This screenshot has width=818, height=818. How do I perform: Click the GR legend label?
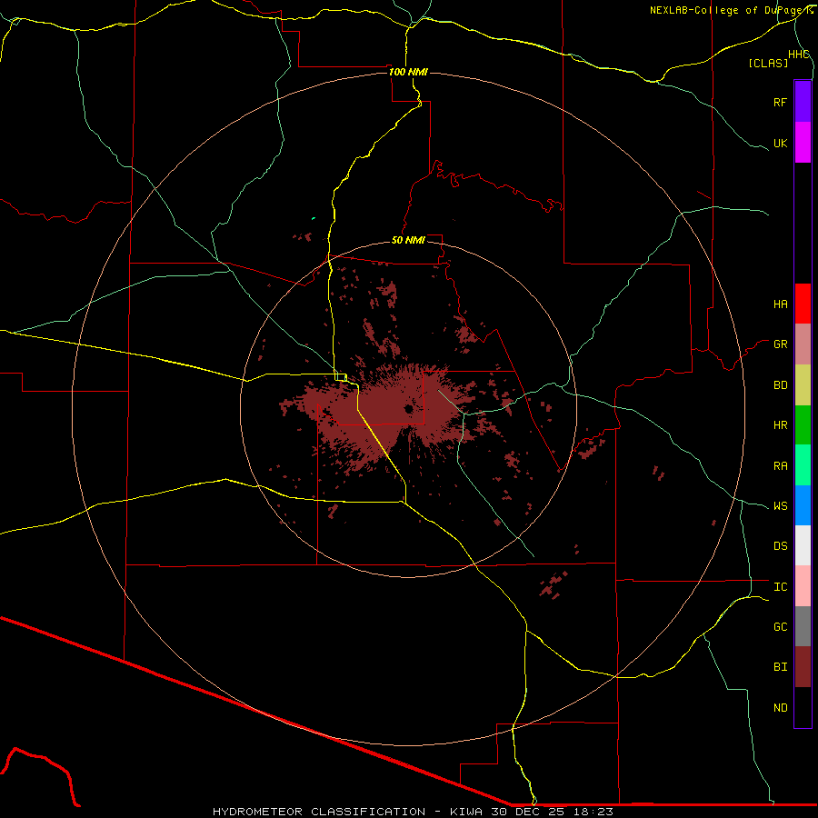[x=780, y=344]
